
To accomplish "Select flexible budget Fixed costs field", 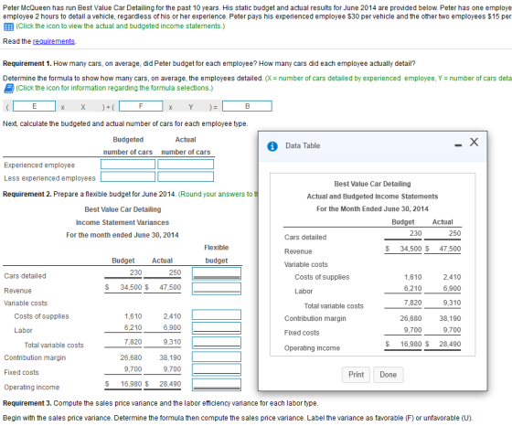I will pyautogui.click(x=217, y=370).
